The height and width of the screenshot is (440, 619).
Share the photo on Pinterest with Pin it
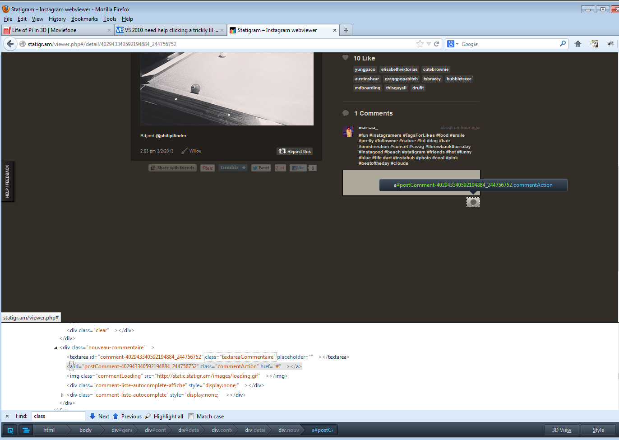(208, 168)
